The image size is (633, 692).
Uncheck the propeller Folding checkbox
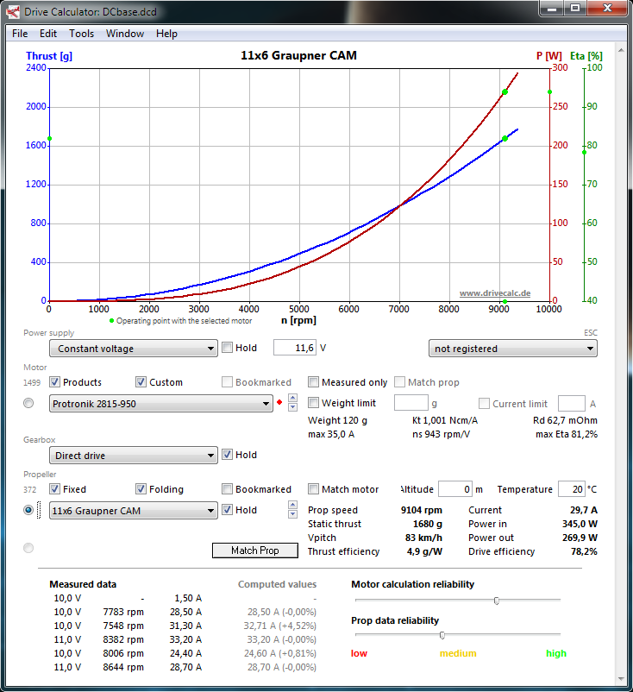pos(141,489)
